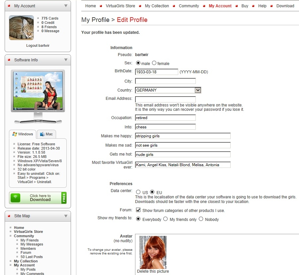Collapse the My Account panel arrow
Image resolution: width=299 pixels, height=275 pixels.
(x=66, y=6)
